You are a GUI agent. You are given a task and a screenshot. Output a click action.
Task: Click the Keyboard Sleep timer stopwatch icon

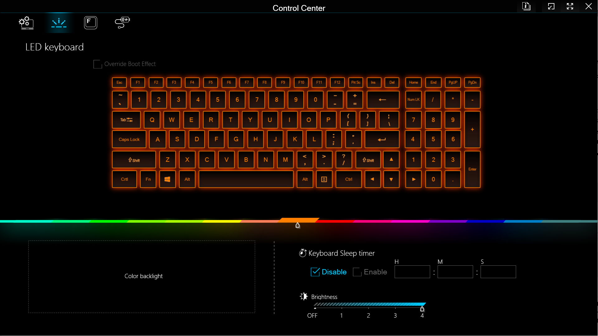pos(302,253)
